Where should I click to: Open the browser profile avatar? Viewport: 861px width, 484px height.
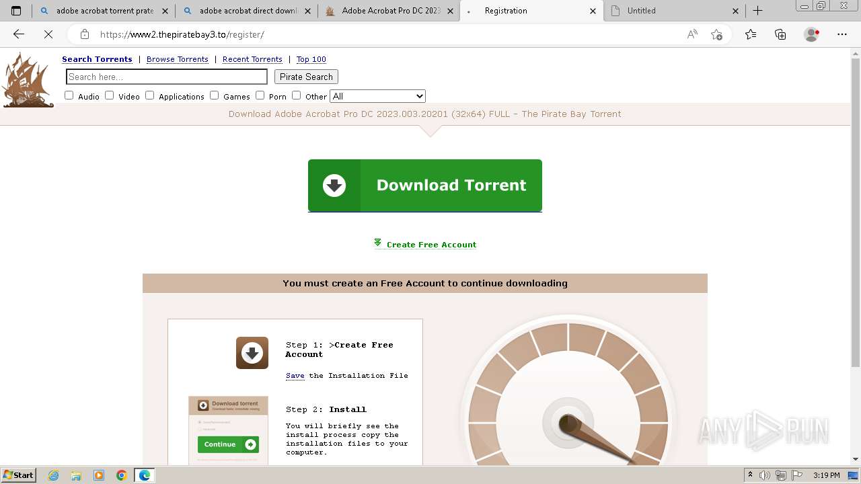(x=812, y=34)
